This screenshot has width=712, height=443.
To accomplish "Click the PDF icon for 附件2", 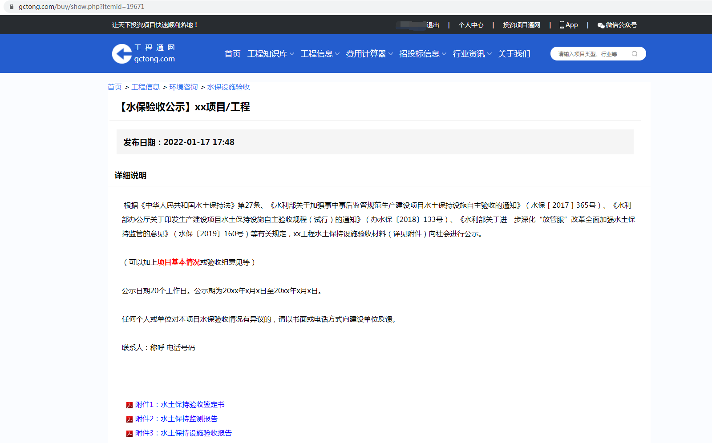I will click(x=129, y=419).
